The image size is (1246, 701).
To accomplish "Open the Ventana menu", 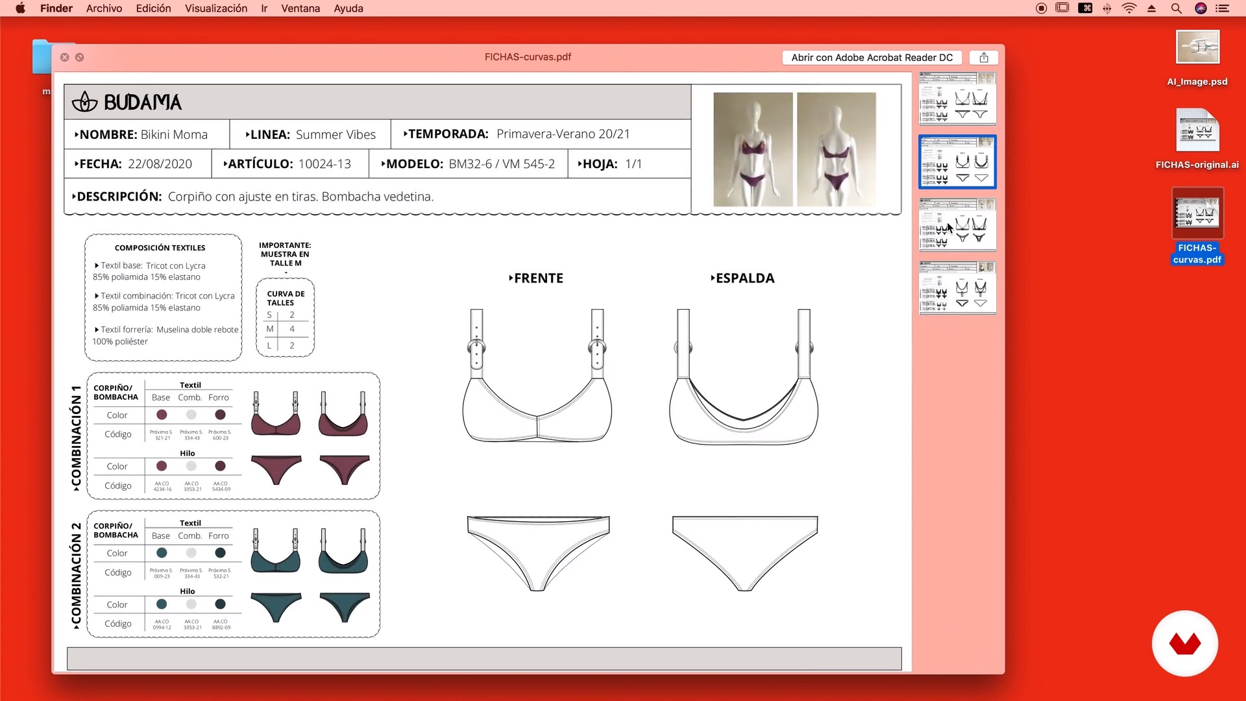I will click(300, 8).
